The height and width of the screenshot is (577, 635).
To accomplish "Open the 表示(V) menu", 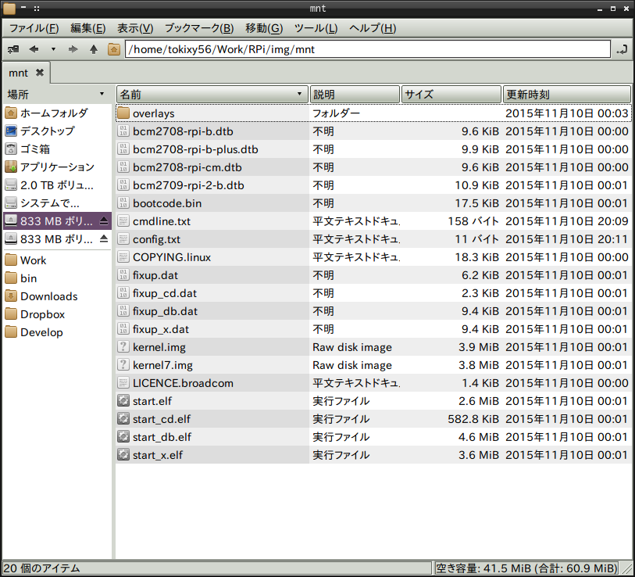I will (x=135, y=28).
